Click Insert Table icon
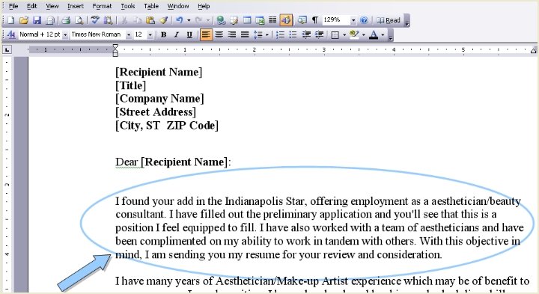Screen dimensions: 539x294 (247, 20)
